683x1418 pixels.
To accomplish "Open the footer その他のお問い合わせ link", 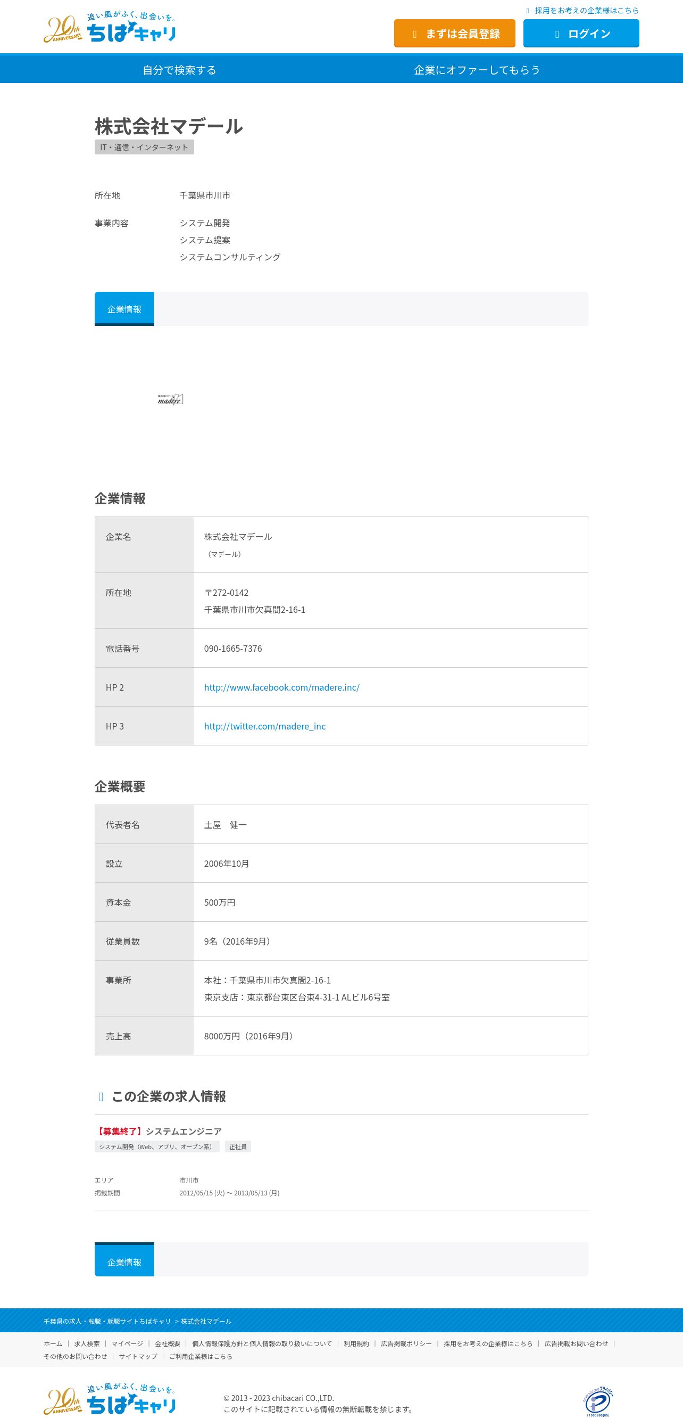I will [x=76, y=1356].
